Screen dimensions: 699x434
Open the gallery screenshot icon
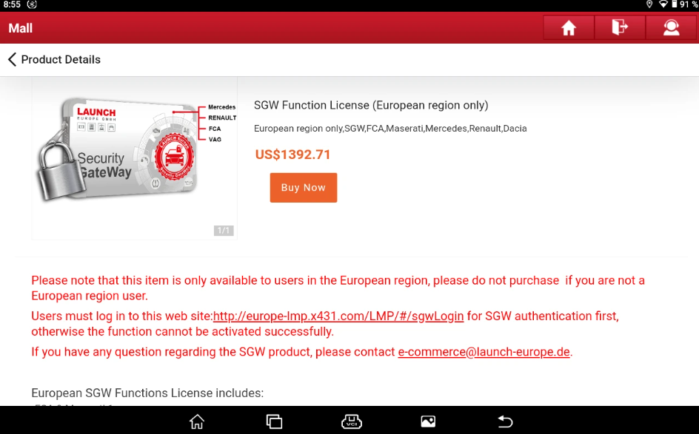[x=428, y=421]
